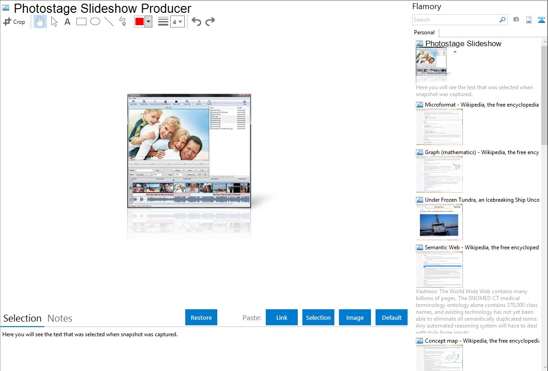Click the Restore button

(201, 317)
